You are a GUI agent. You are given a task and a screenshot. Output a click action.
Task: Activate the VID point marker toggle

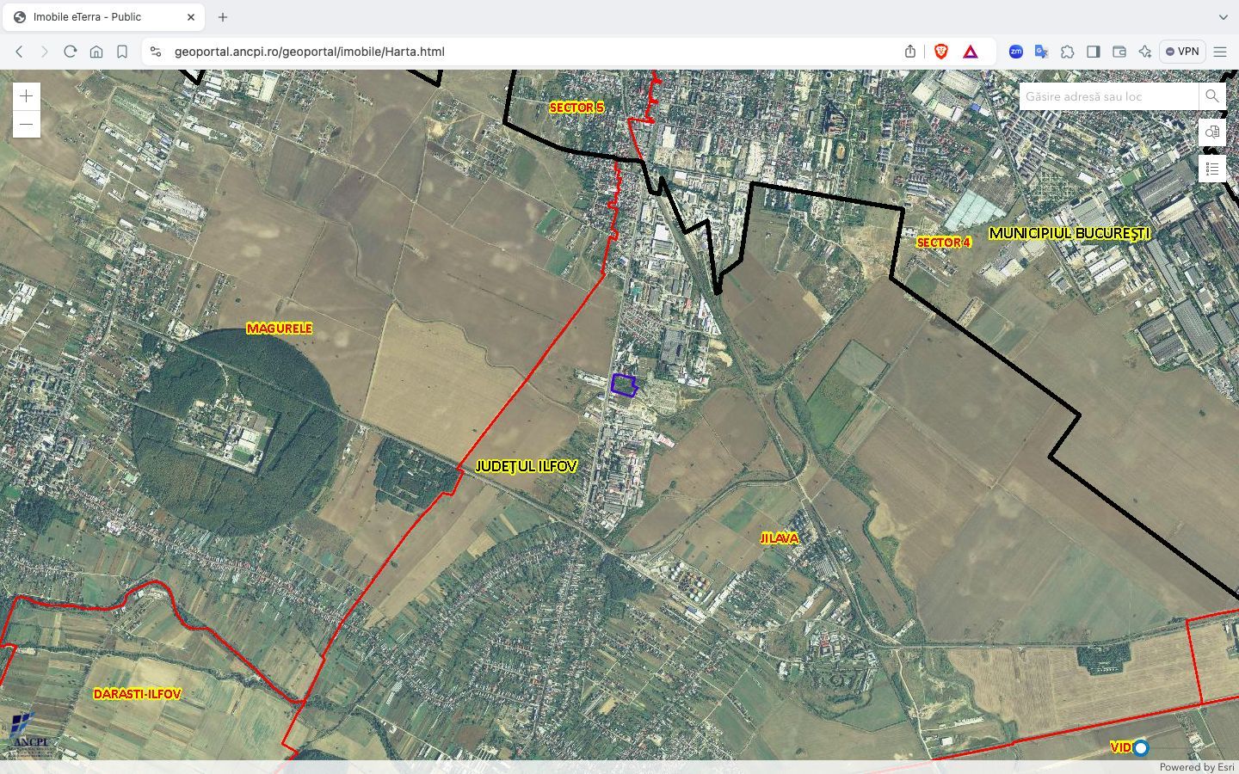coord(1140,748)
